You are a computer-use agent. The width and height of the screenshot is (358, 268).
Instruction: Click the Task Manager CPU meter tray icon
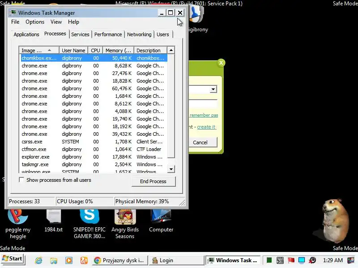pos(269,260)
